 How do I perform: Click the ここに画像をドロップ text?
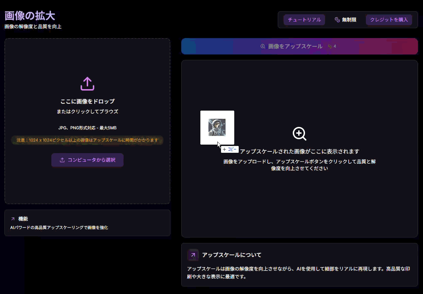[87, 101]
